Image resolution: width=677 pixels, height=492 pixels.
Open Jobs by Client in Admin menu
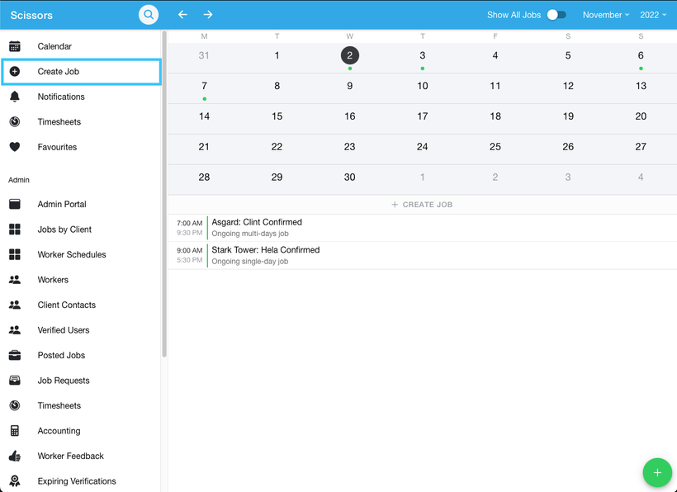pos(64,229)
